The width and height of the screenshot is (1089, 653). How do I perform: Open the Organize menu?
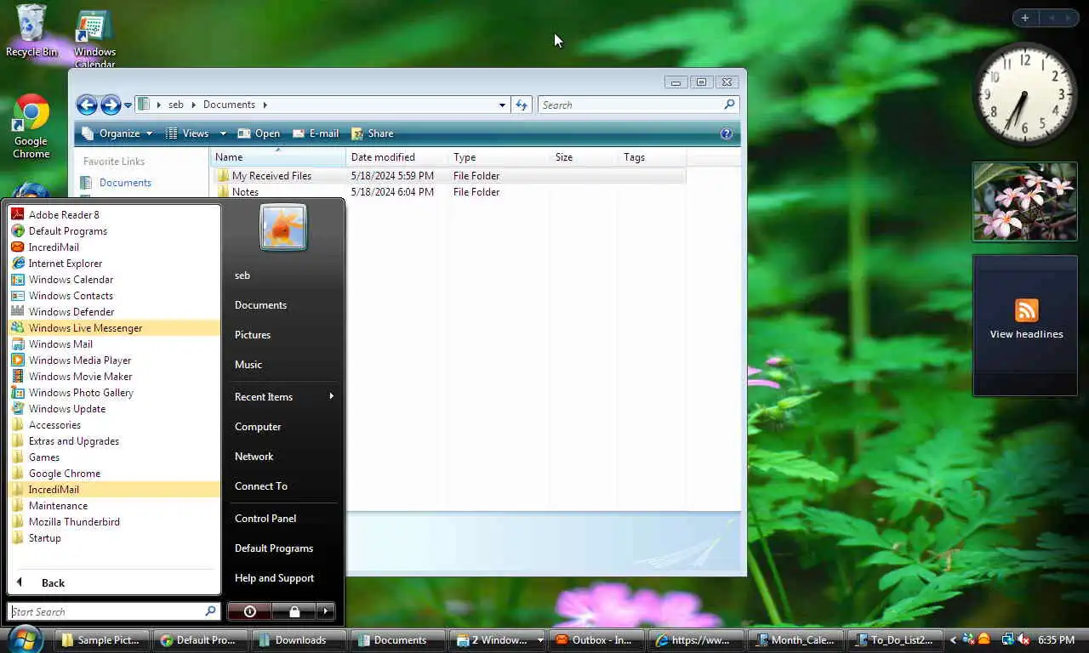tap(117, 133)
